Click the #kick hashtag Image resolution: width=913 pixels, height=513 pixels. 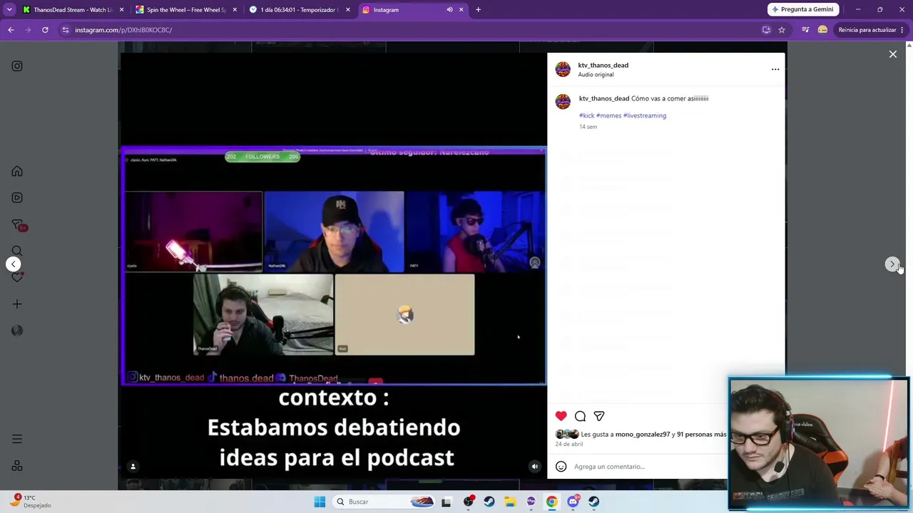tap(586, 115)
